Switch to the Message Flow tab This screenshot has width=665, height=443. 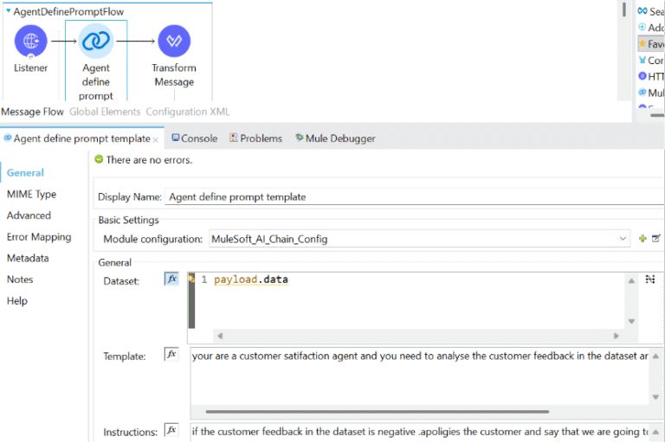pos(32,112)
